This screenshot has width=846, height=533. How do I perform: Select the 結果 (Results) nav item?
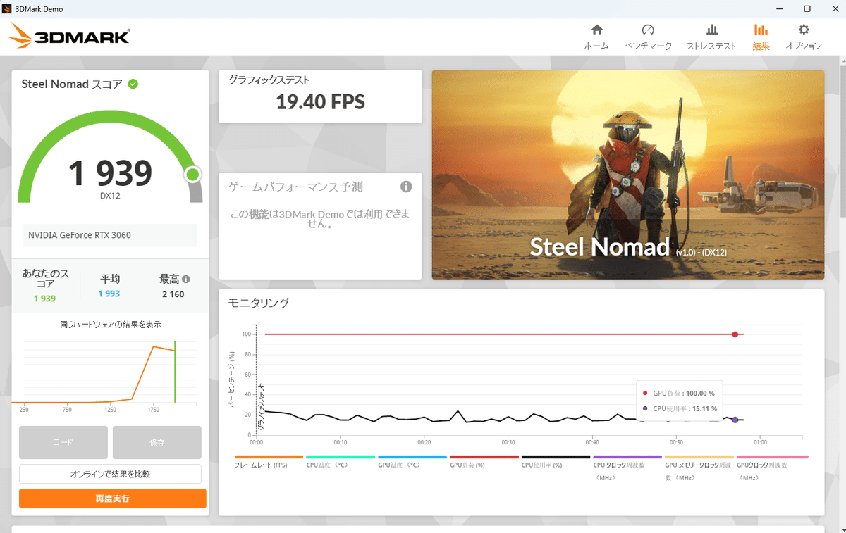[x=761, y=37]
